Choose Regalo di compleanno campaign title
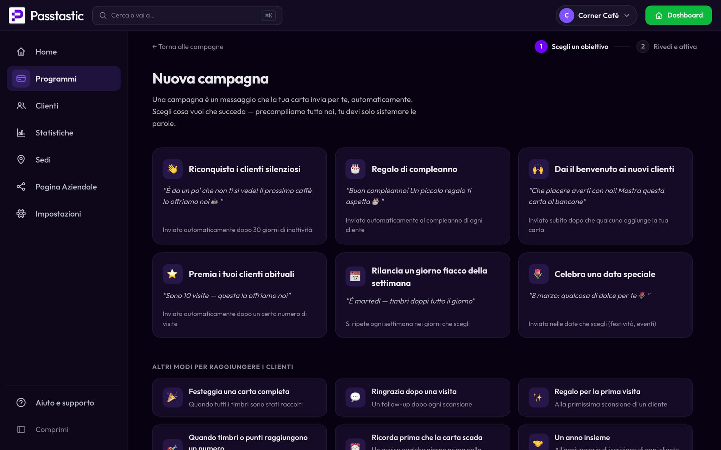 click(414, 169)
